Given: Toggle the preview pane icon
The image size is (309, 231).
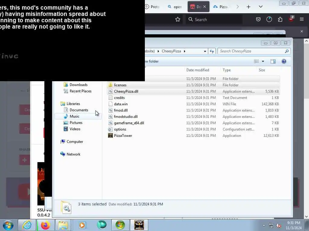Looking at the screenshot, I should tap(273, 61).
